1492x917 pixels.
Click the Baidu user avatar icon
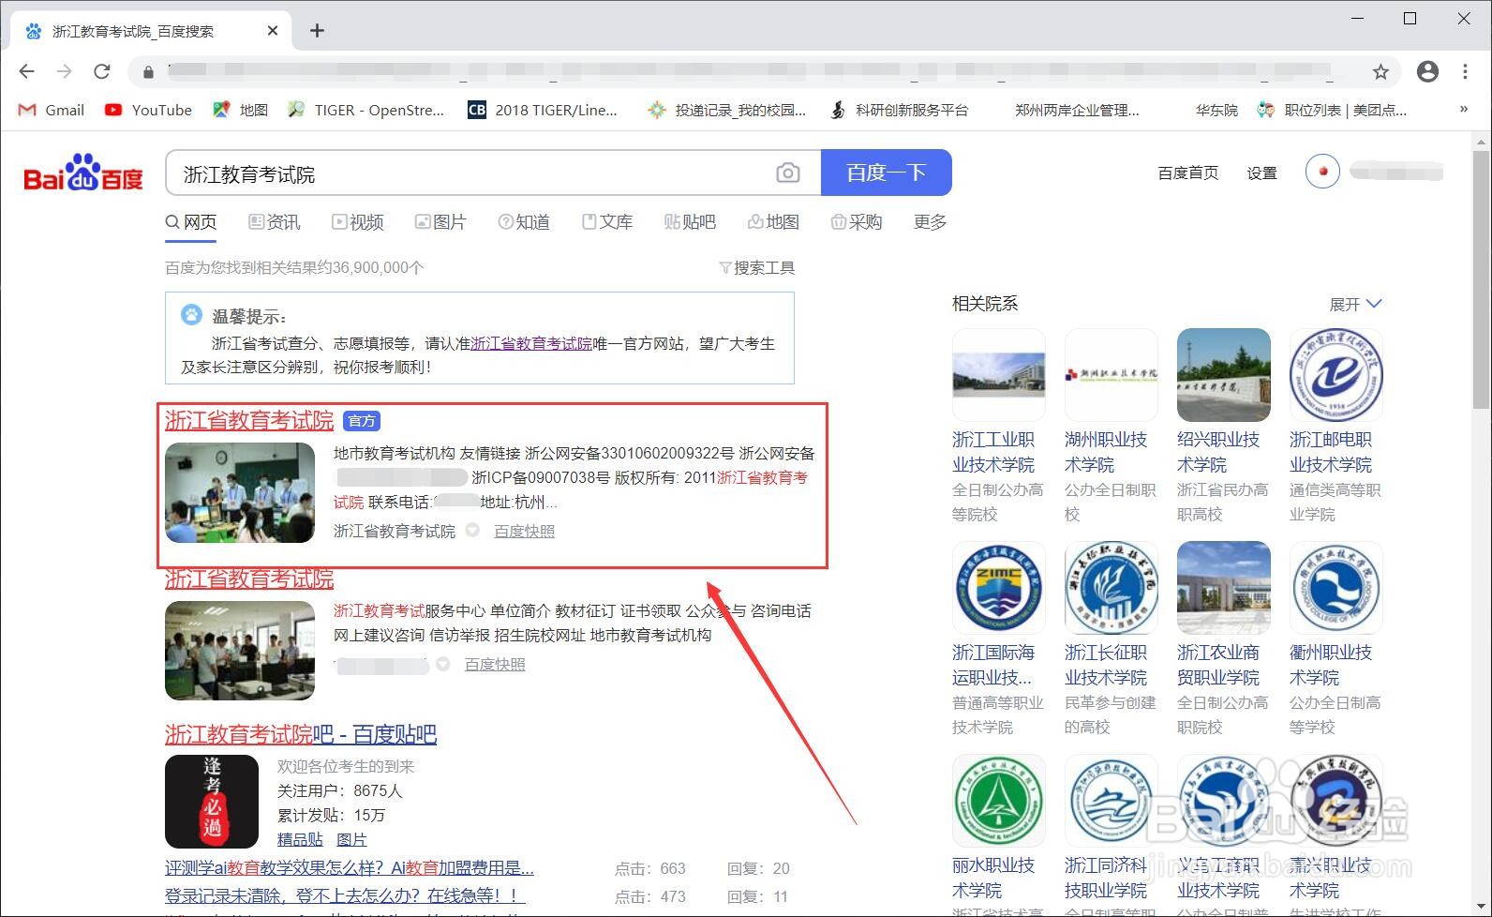(1322, 172)
